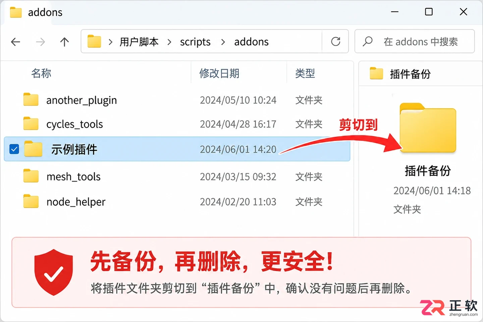Click the 示例插件 folder icon
The image size is (483, 322).
[33, 149]
